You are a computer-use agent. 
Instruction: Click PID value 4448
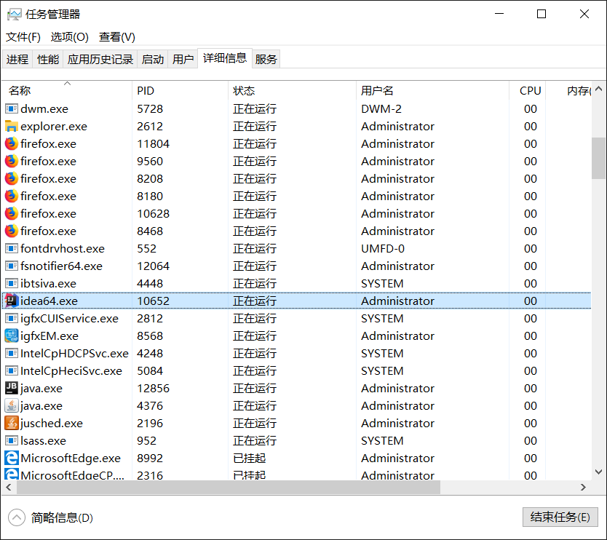click(x=150, y=283)
